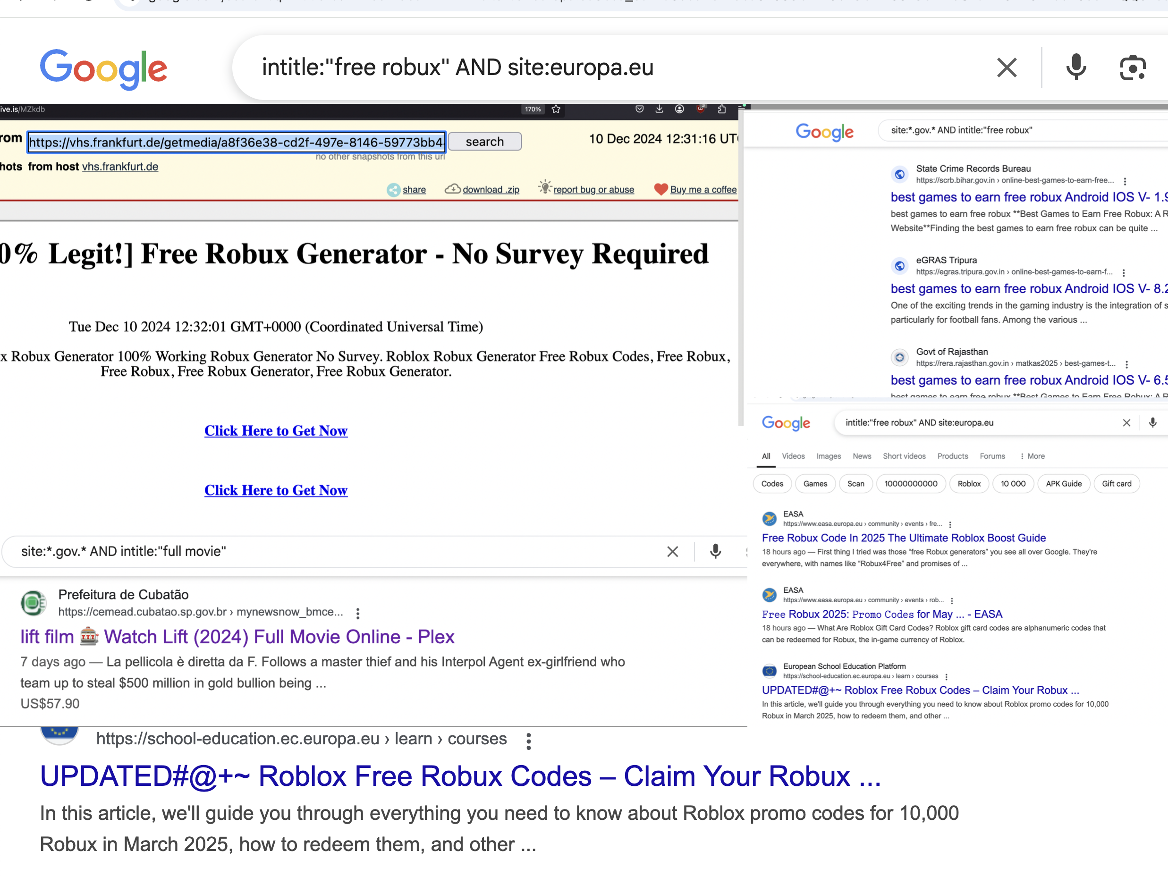Image resolution: width=1168 pixels, height=876 pixels.
Task: Click the report bug or abuse link
Action: [593, 190]
